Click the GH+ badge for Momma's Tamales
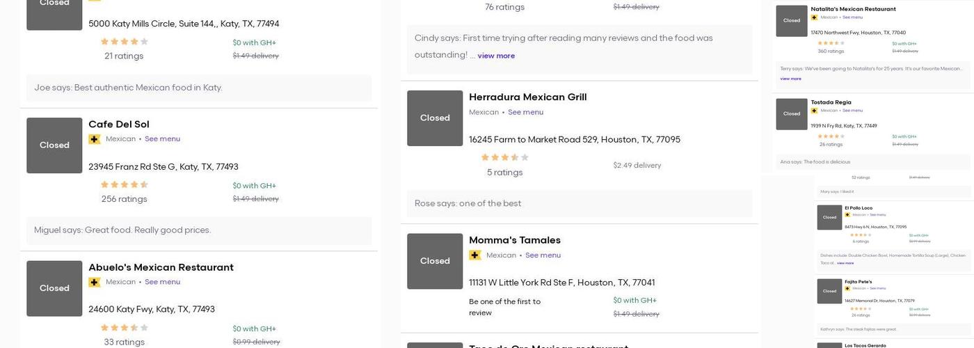974x348 pixels. coord(475,255)
